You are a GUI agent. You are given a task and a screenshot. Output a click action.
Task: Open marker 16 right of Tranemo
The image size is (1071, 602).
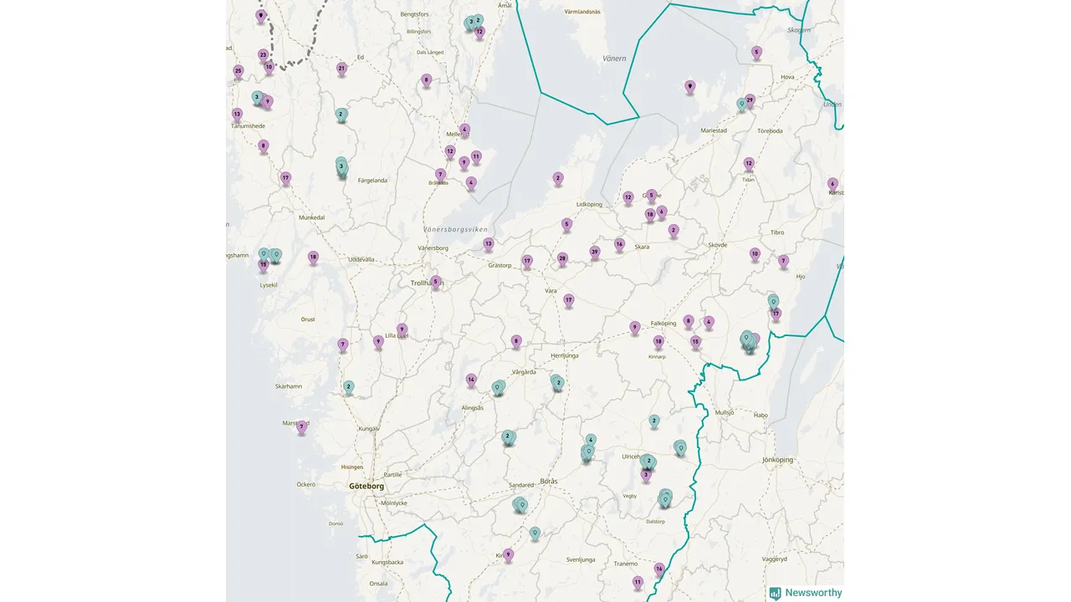click(x=659, y=569)
